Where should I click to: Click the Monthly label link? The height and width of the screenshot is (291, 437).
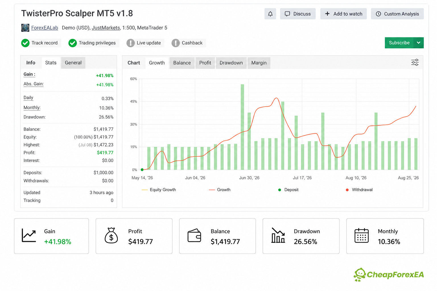point(32,108)
